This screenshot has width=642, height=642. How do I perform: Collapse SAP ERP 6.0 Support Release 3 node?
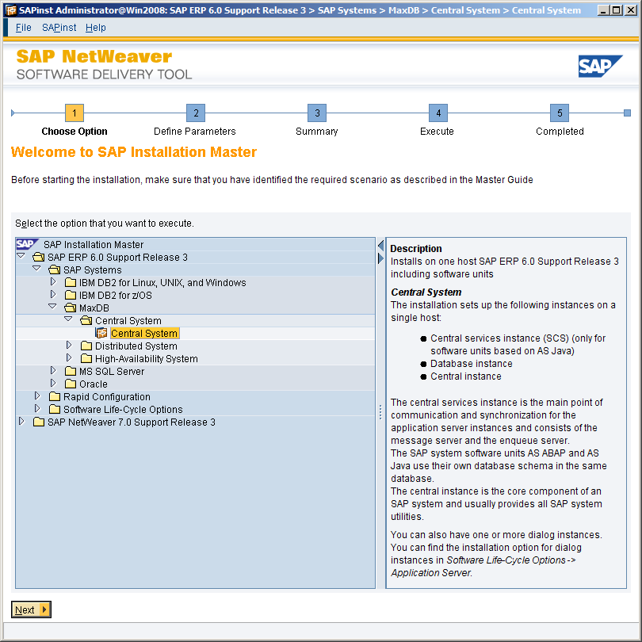coord(21,256)
